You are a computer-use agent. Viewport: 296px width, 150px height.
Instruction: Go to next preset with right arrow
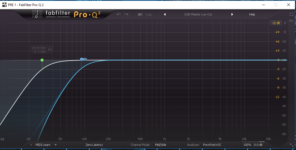tap(232, 14)
